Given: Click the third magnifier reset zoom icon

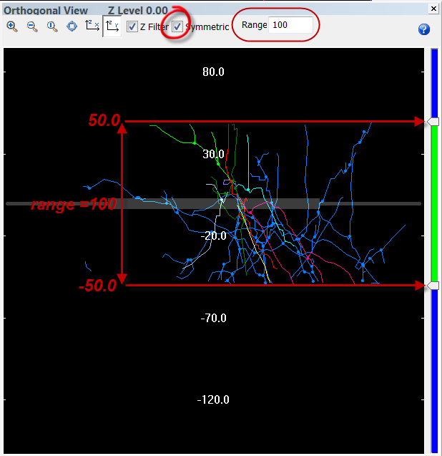Looking at the screenshot, I should coord(52,26).
